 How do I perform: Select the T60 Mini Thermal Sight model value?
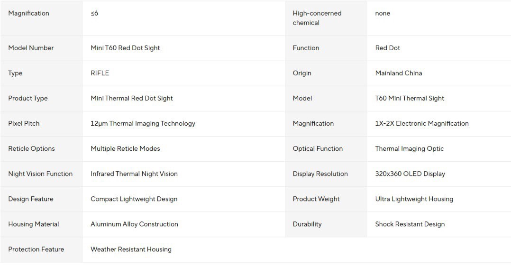point(410,98)
